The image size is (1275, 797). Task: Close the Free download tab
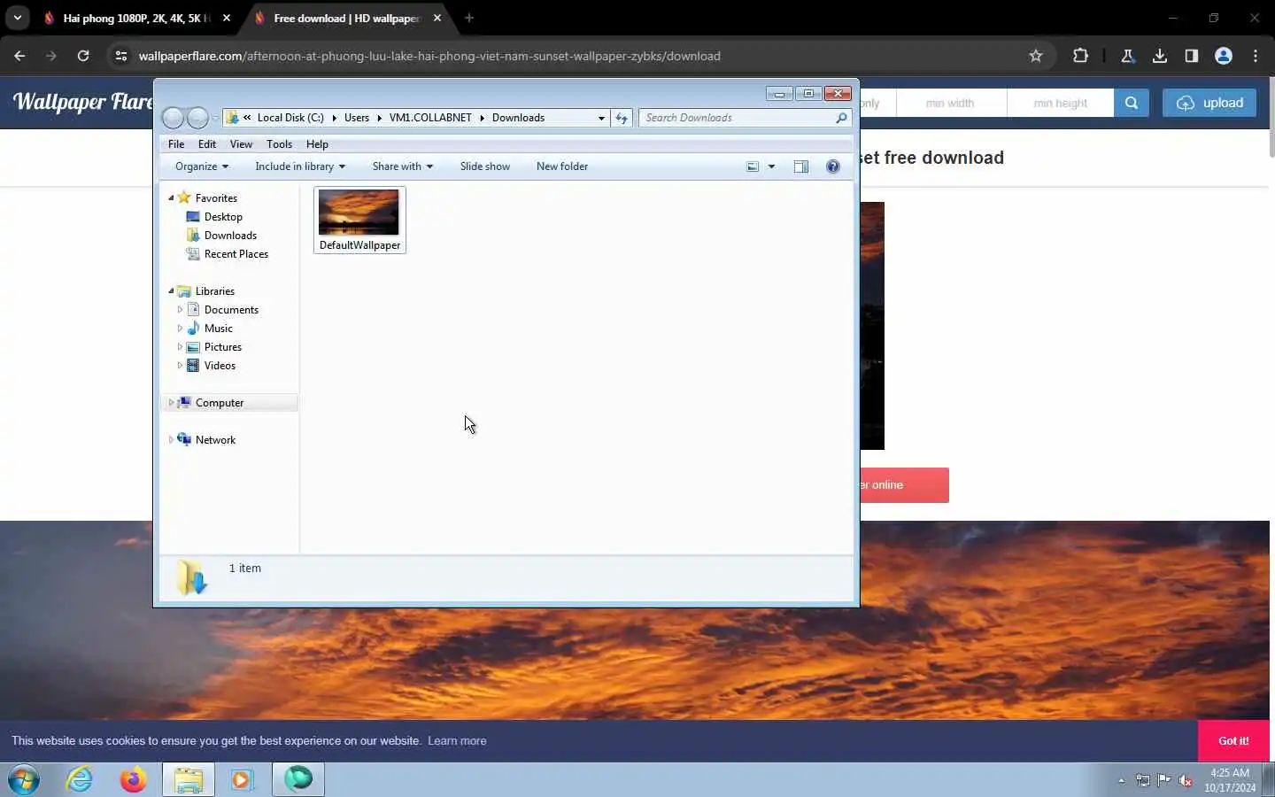[437, 18]
